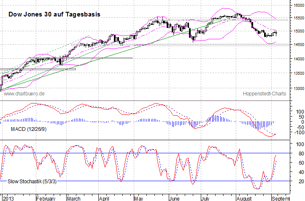Select the September month label
Screen dimensions: 305x201
coord(281,198)
